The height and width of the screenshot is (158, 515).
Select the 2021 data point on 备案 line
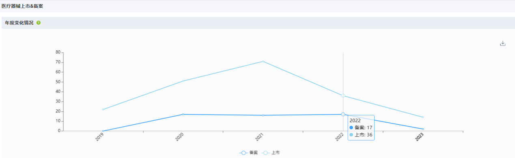click(263, 115)
